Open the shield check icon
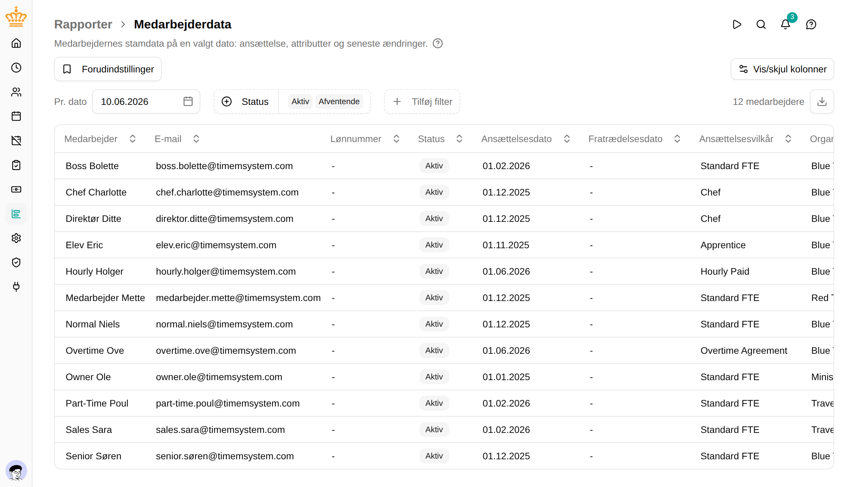 (x=16, y=262)
